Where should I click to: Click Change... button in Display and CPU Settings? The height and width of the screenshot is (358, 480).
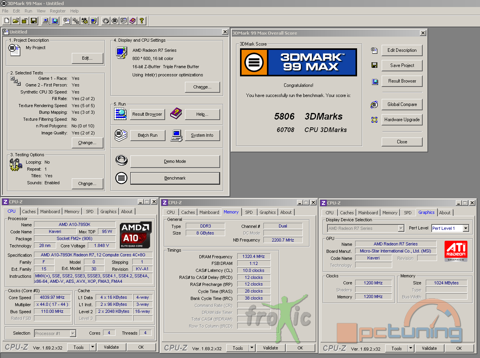203,87
